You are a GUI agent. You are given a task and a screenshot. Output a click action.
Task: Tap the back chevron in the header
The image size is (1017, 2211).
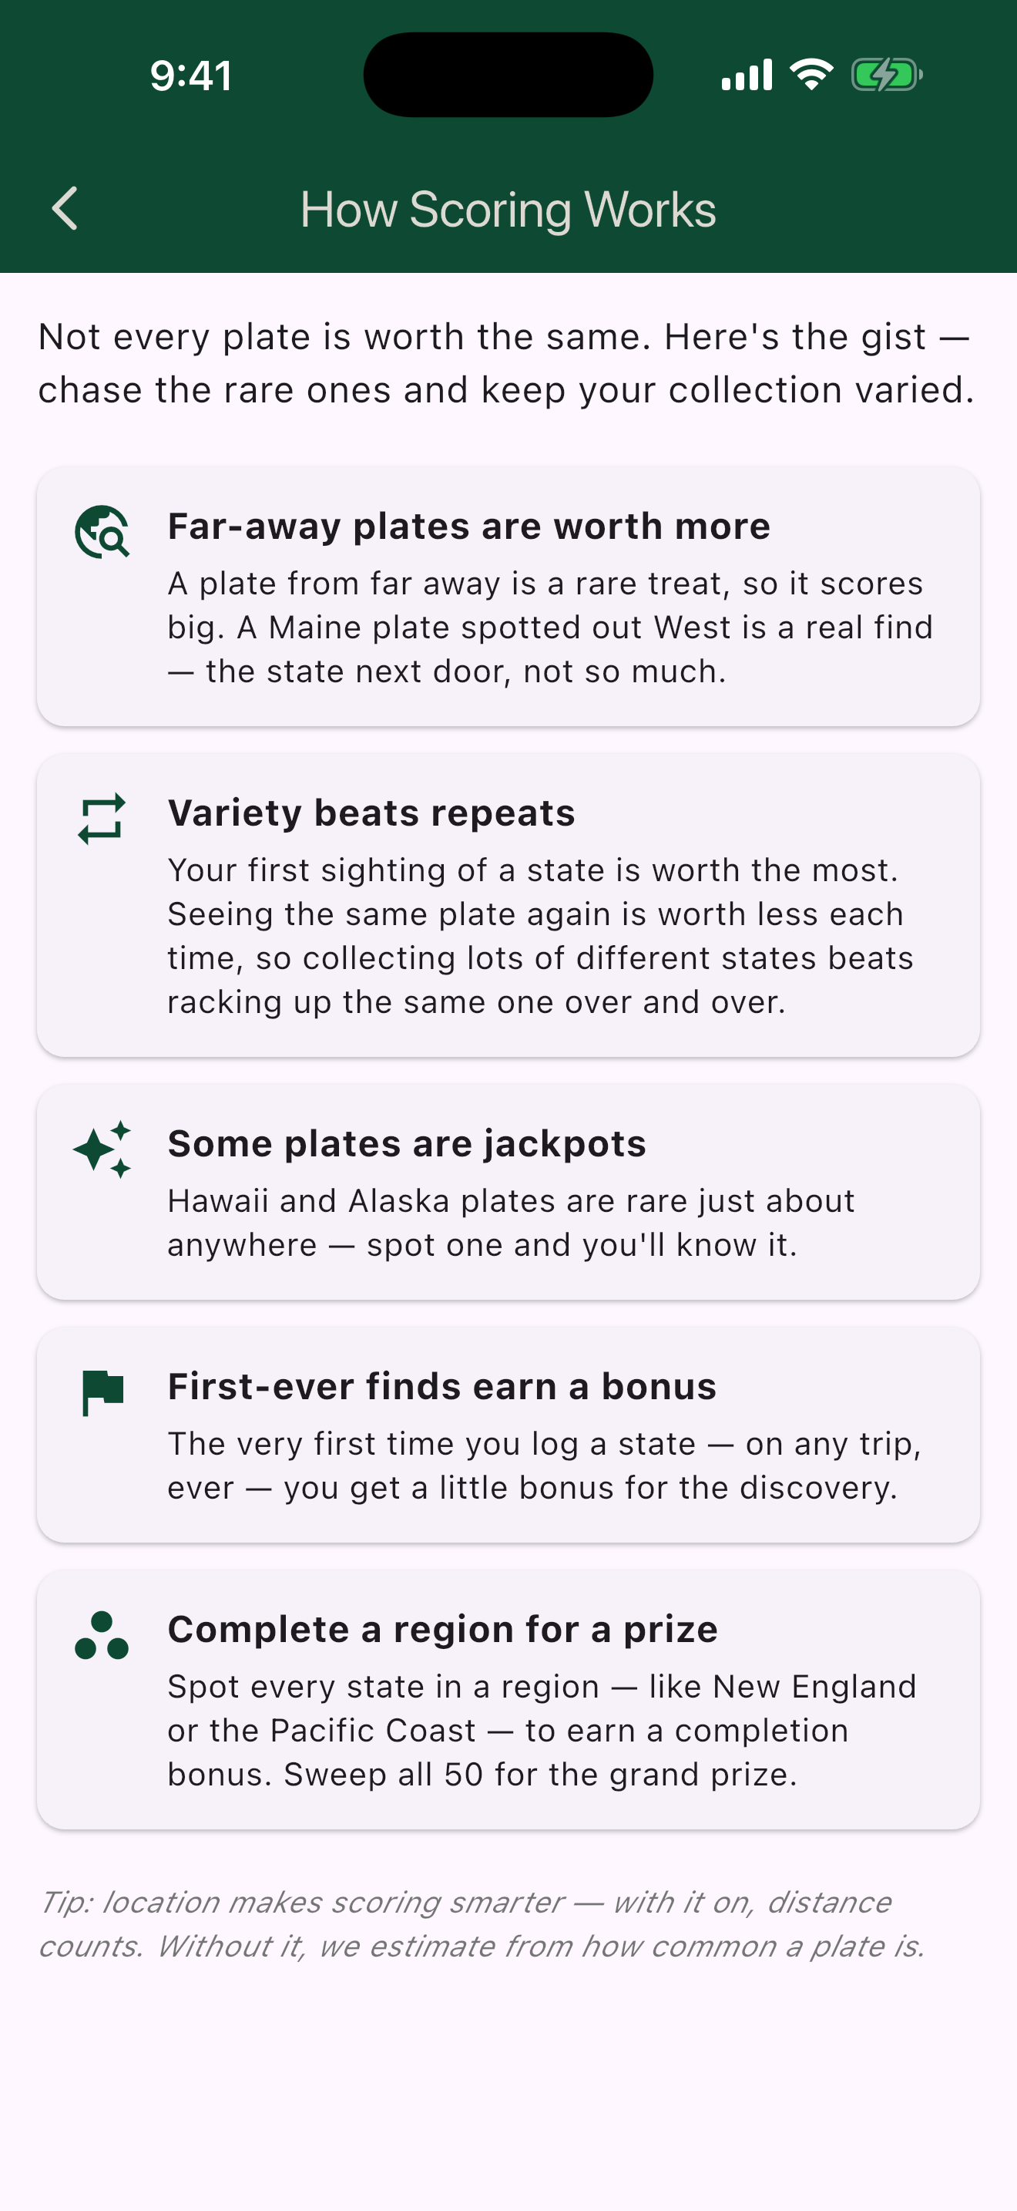[x=65, y=209]
